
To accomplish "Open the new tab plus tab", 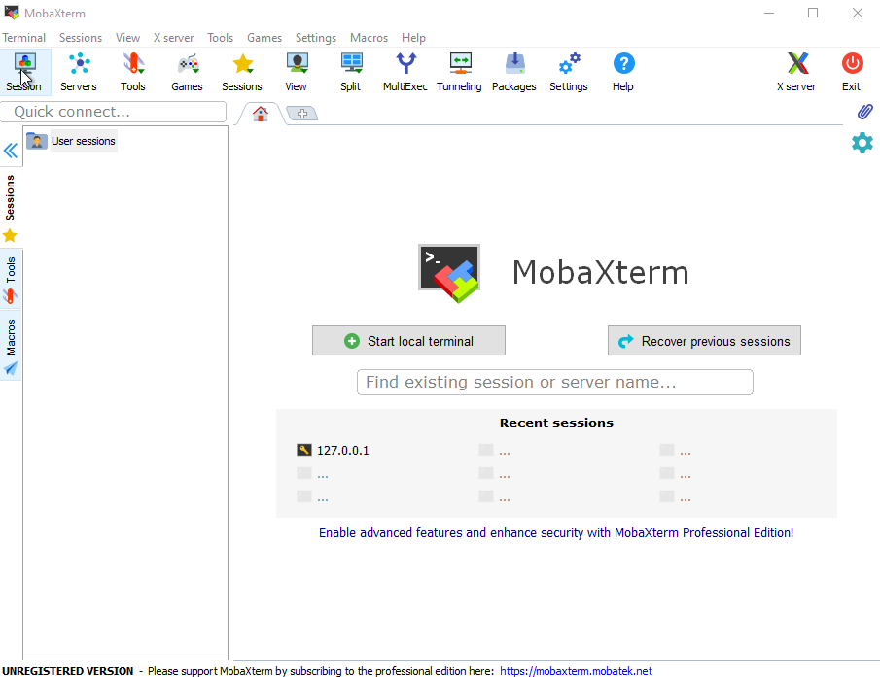I will click(302, 114).
